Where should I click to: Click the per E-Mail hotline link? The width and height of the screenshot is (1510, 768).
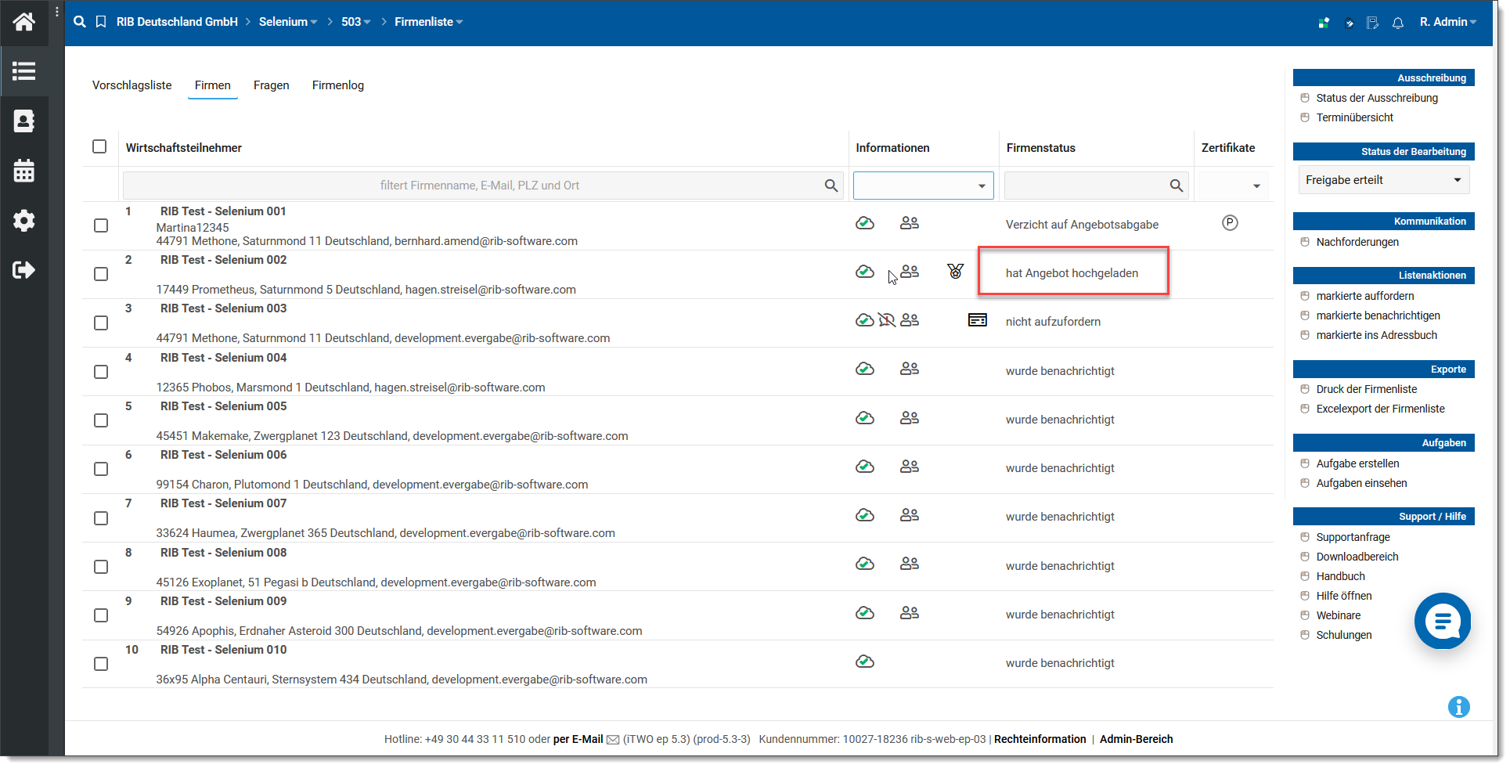(x=578, y=739)
